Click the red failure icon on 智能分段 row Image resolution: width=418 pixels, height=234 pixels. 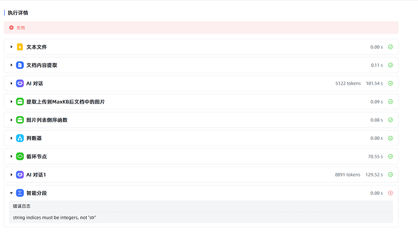(390, 193)
